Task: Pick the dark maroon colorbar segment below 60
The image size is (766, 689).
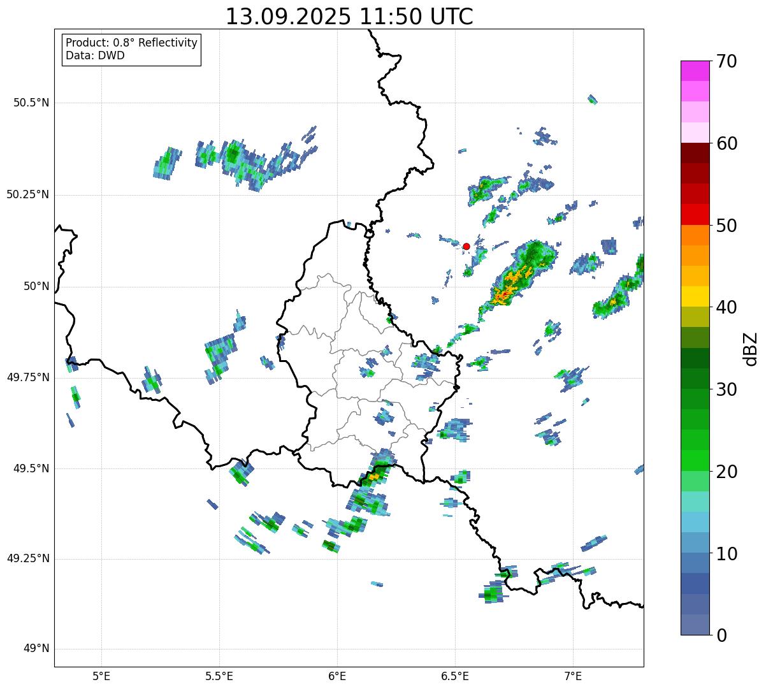Action: coord(695,153)
